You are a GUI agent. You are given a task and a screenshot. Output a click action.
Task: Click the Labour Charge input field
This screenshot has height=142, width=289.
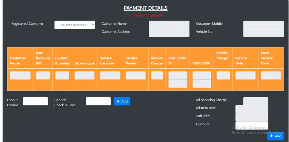coord(35,101)
